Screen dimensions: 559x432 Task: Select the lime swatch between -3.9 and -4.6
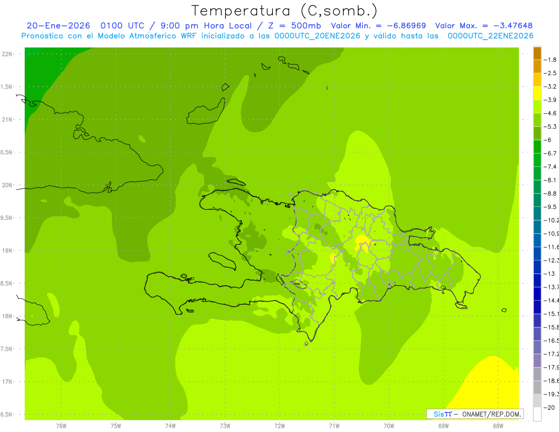coord(537,106)
